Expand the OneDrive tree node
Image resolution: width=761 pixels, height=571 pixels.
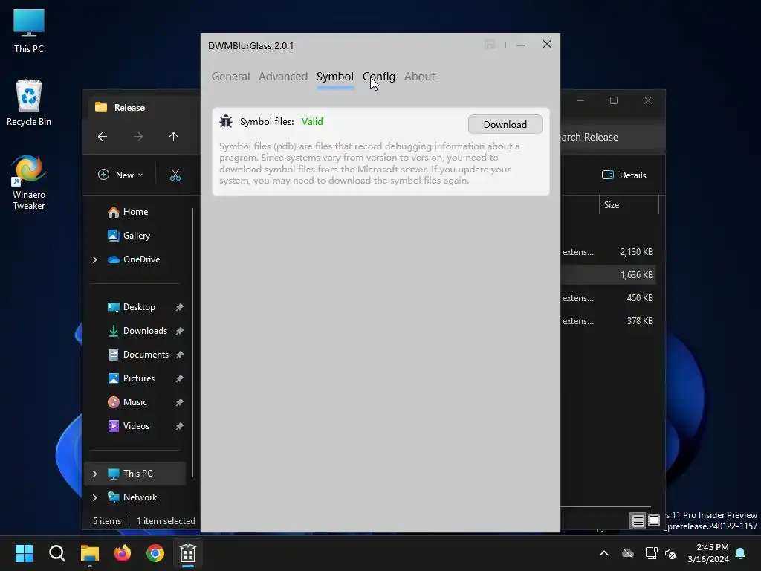[x=94, y=259]
